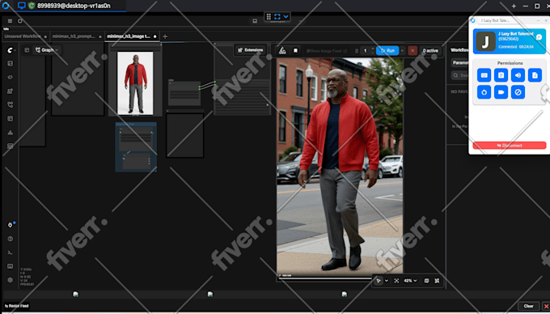
Task: Toggle restart permission in Permissions panel
Action: click(x=484, y=92)
